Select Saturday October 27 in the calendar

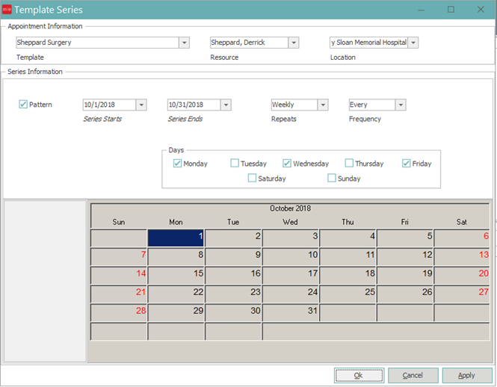coord(462,294)
